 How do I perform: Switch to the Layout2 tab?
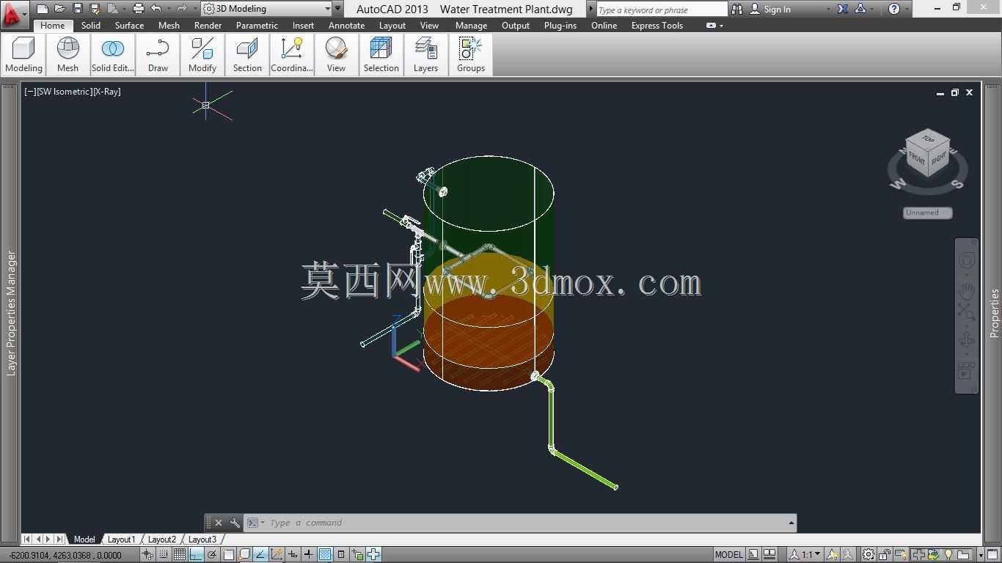coord(161,540)
